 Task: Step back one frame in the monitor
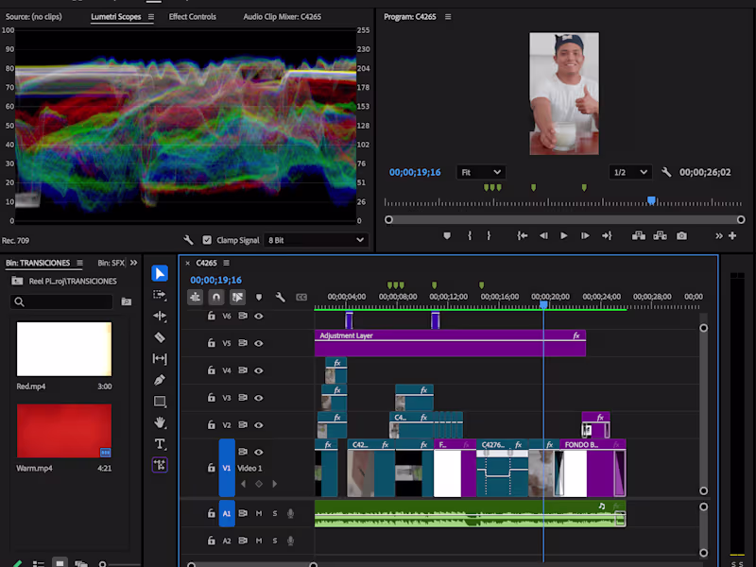click(x=545, y=237)
